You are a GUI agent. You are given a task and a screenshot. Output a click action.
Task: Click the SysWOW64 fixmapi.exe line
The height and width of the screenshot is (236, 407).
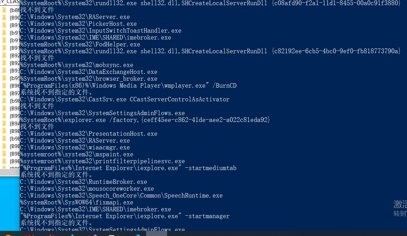click(77, 202)
